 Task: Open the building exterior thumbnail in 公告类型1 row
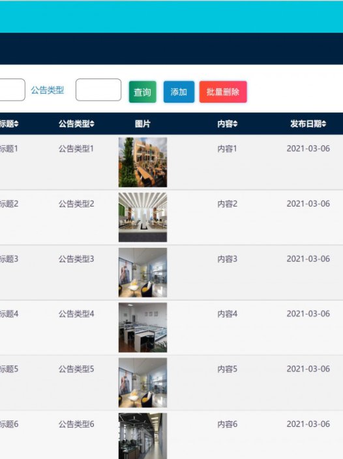(x=143, y=162)
